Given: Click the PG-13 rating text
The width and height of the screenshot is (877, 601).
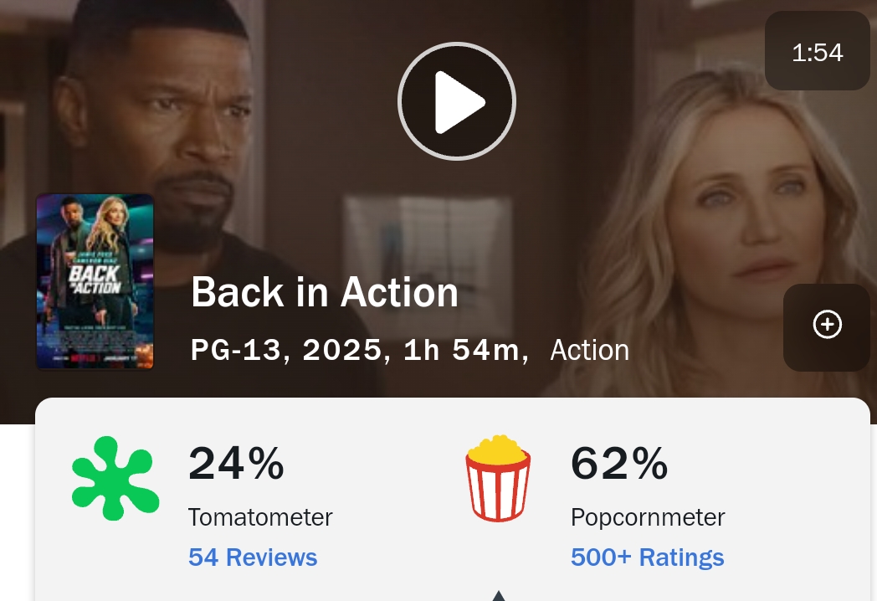Looking at the screenshot, I should click(236, 350).
